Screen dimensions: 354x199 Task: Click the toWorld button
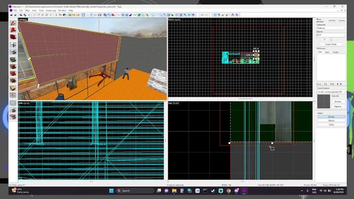click(x=332, y=20)
